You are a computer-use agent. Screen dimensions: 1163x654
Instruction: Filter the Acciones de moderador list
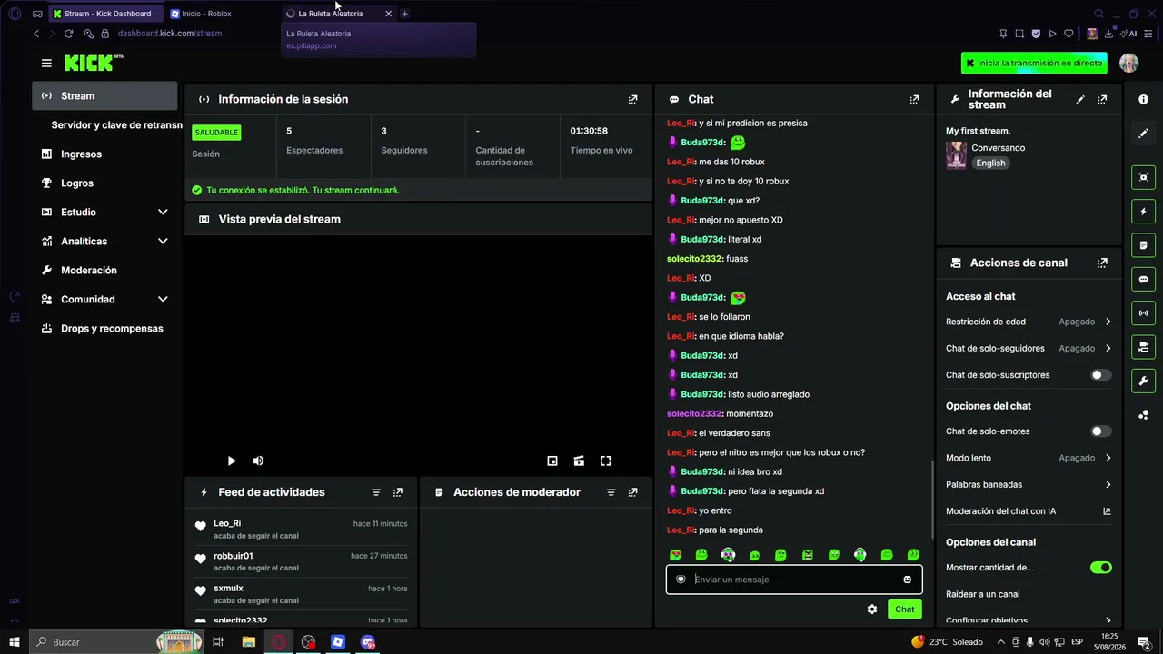(x=611, y=492)
